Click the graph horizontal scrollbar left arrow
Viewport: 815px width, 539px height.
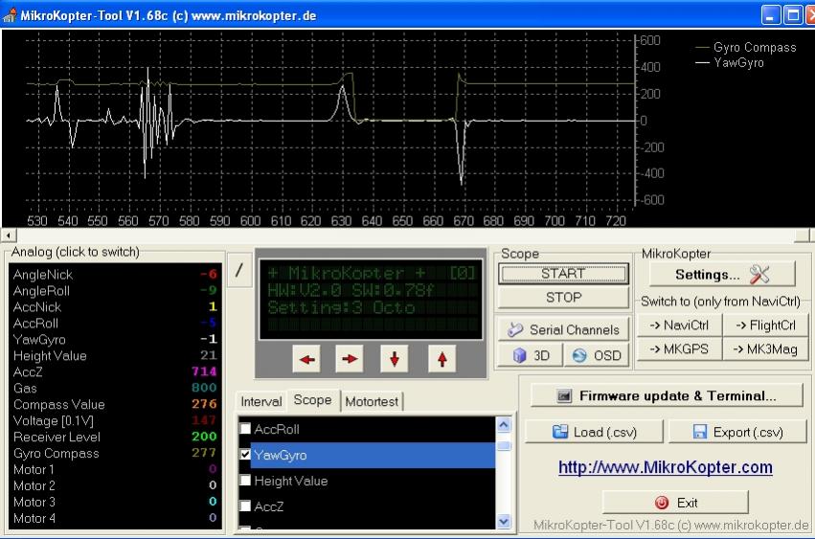coord(9,236)
